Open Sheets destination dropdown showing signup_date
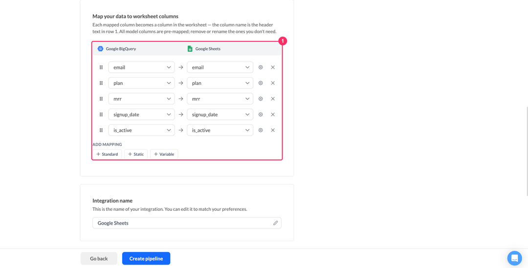 coord(220,114)
